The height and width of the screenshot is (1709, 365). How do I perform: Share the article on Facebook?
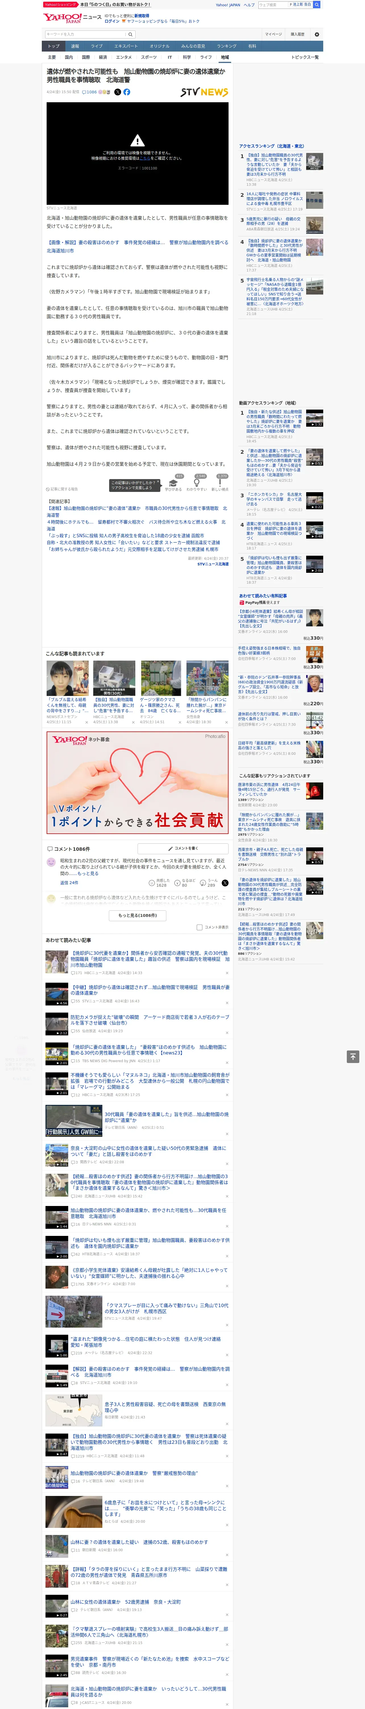tap(126, 92)
